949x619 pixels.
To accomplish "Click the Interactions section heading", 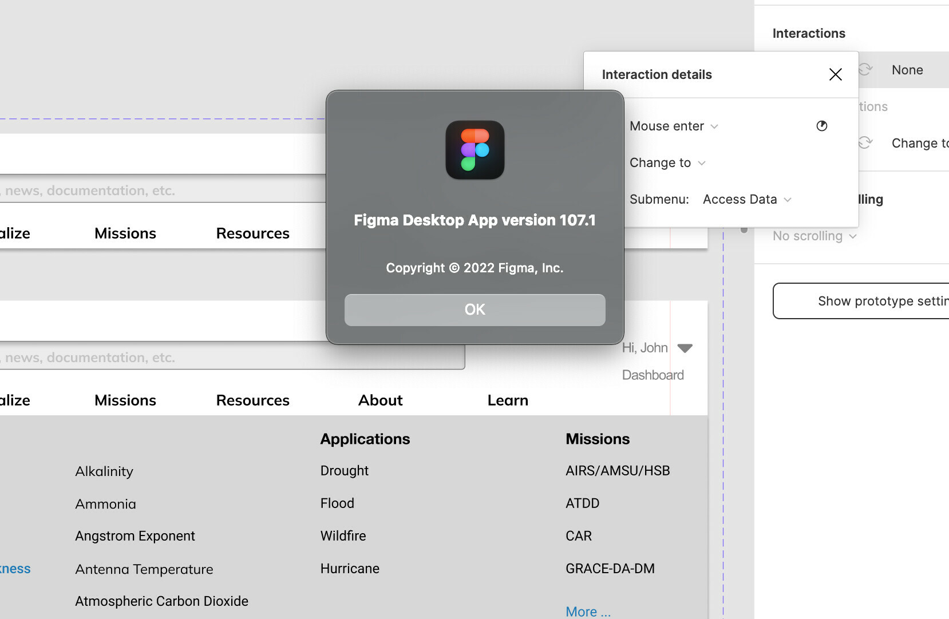I will point(809,33).
